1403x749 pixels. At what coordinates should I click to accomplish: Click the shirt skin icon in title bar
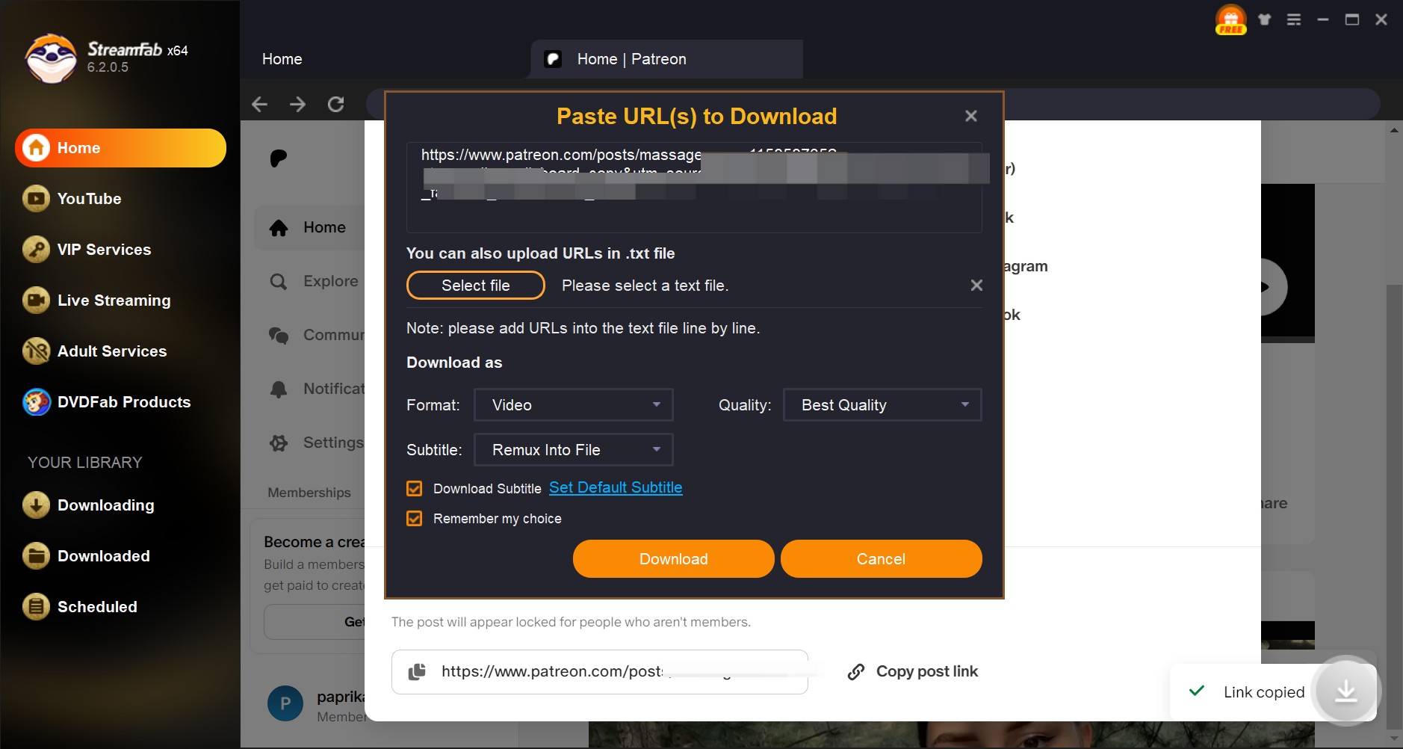coord(1264,19)
